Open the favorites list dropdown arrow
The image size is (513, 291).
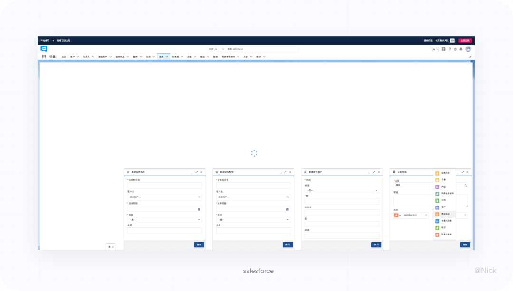coord(437,49)
